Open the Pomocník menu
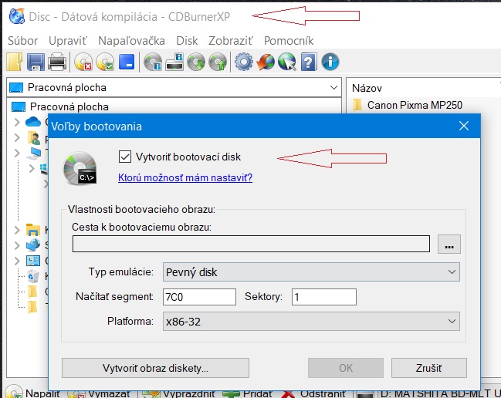Viewport: 501px width, 398px height. coord(289,41)
